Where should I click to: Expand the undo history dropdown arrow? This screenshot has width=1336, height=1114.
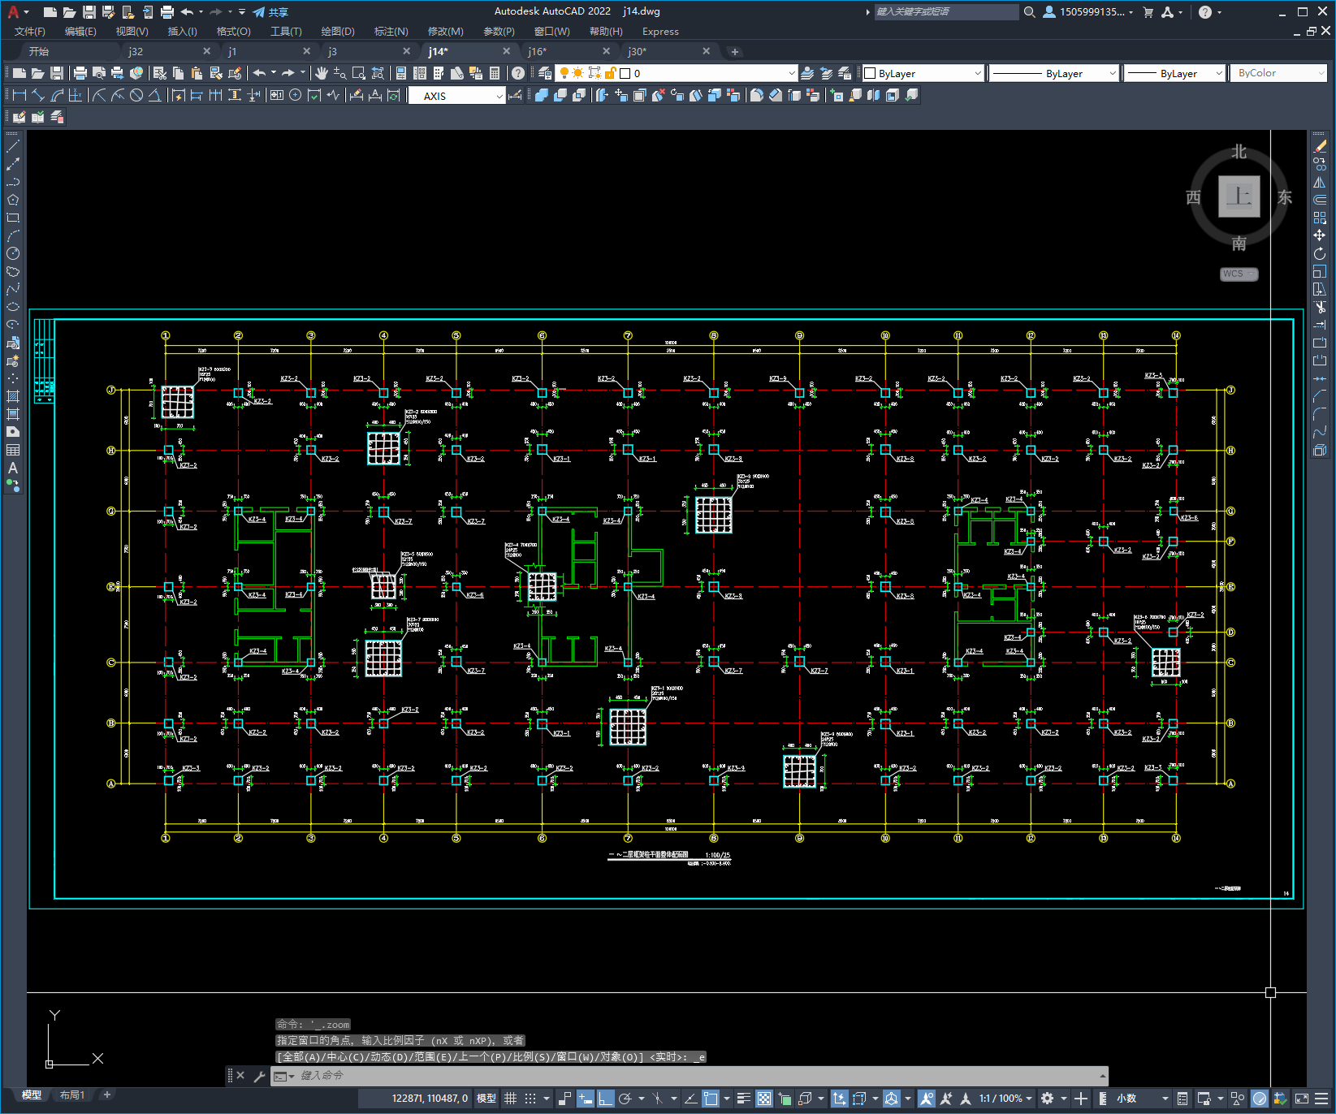coord(274,73)
